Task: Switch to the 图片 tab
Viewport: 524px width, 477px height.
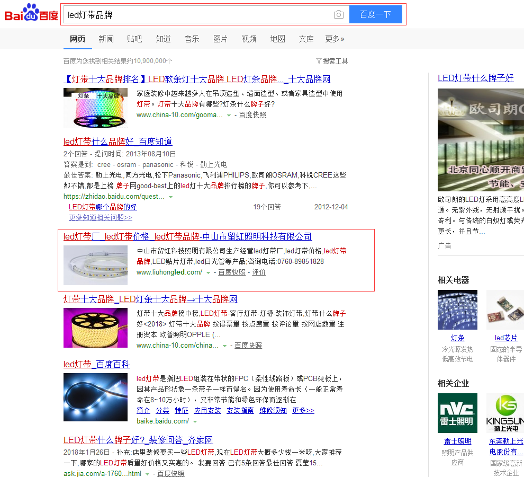Action: pos(220,39)
